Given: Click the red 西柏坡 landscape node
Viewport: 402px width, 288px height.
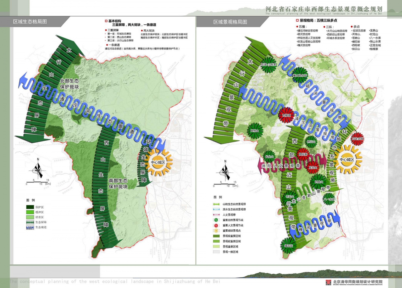Looking at the screenshot, I should pyautogui.click(x=286, y=116).
